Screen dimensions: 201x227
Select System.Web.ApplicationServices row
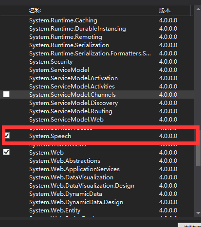point(97,169)
